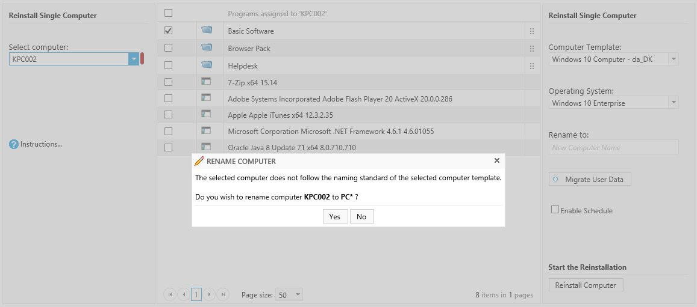Click the Basic Software folder icon
The height and width of the screenshot is (307, 697).
pyautogui.click(x=207, y=30)
